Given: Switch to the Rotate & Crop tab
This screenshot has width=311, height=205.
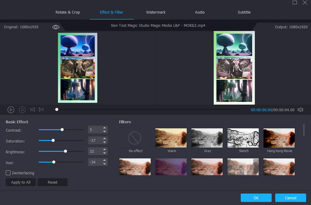Looking at the screenshot, I should 68,12.
